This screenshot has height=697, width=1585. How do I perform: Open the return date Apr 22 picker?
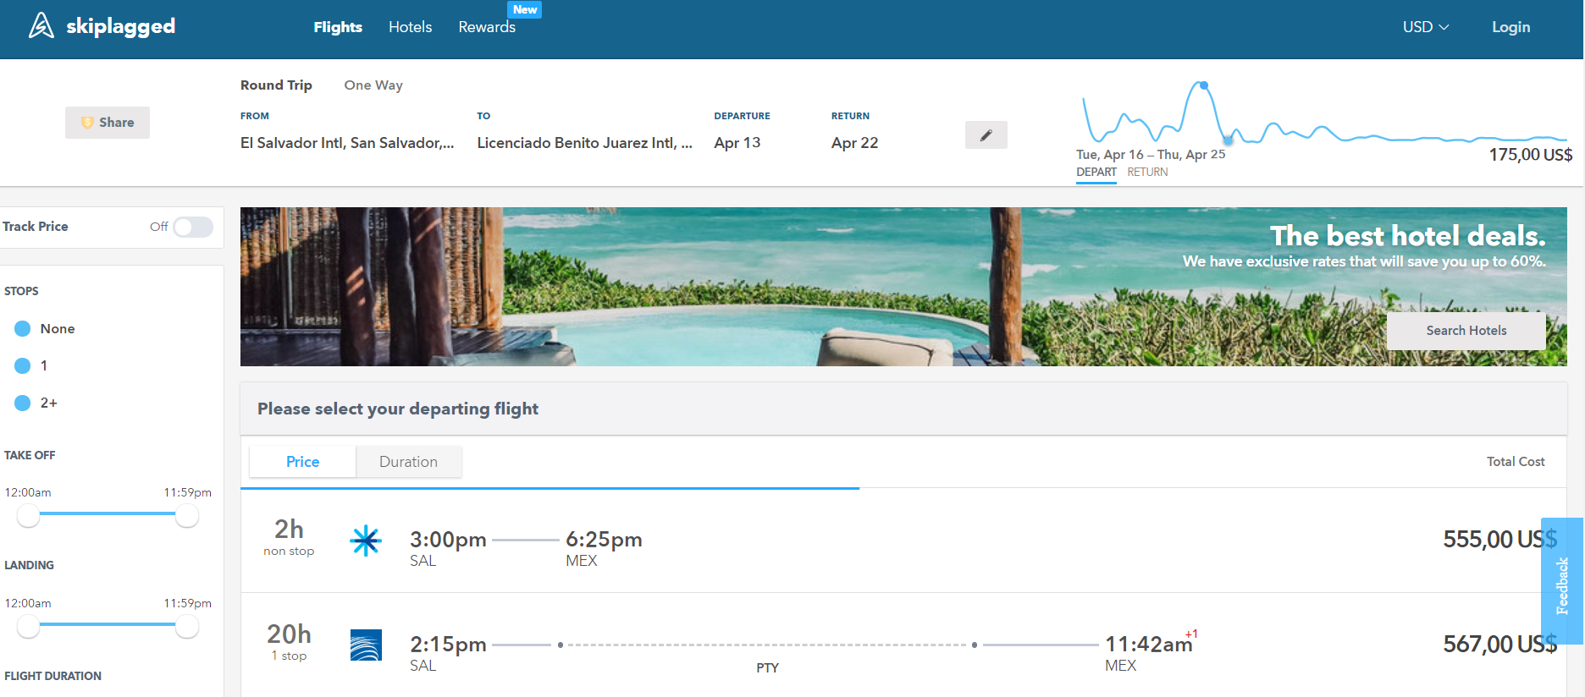854,143
